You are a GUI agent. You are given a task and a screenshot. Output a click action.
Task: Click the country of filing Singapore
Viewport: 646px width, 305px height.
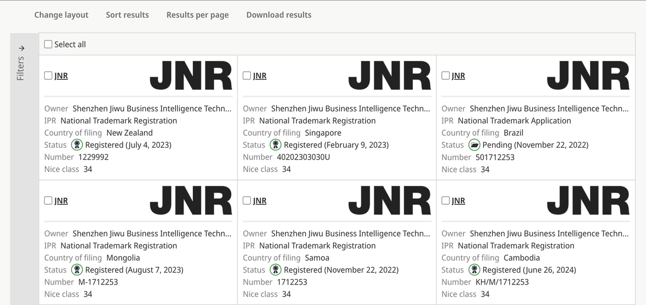(323, 133)
